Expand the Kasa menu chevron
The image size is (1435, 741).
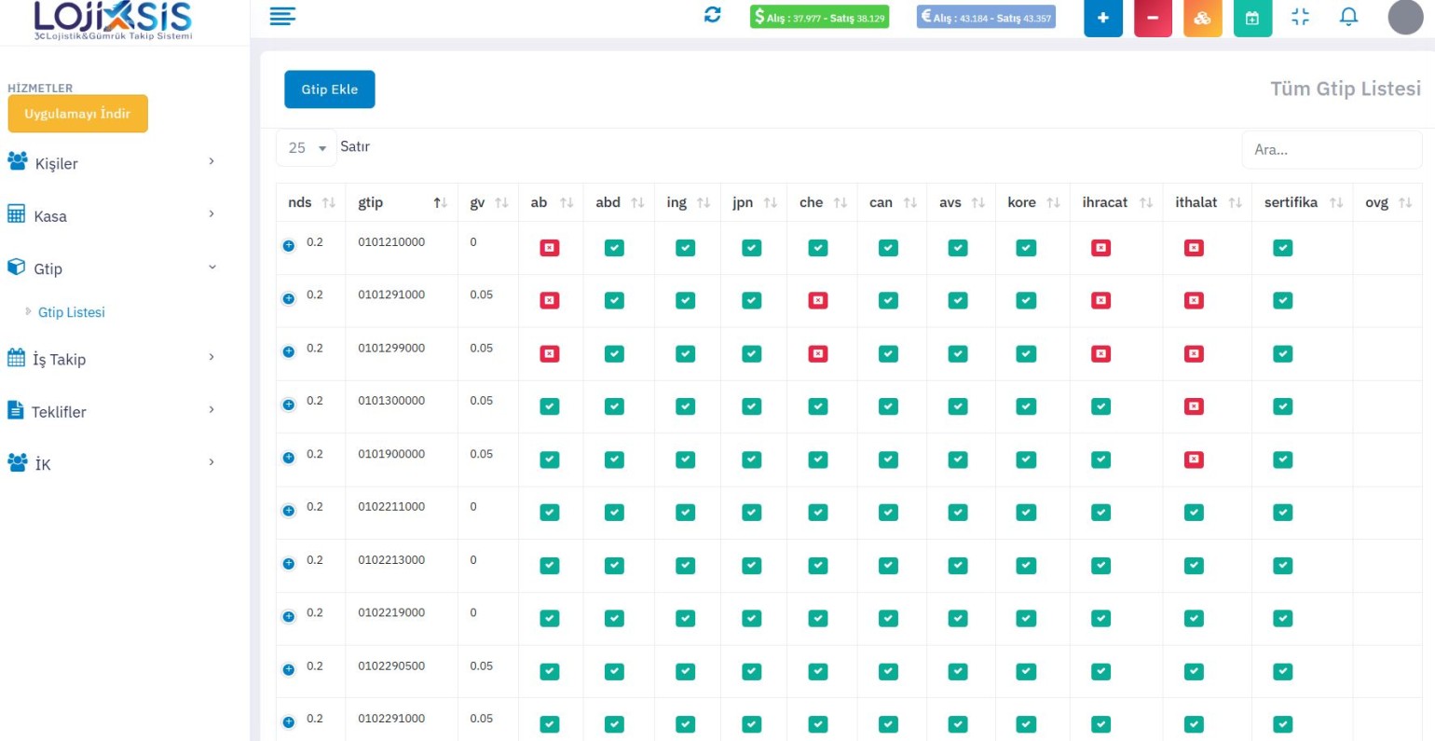click(212, 213)
